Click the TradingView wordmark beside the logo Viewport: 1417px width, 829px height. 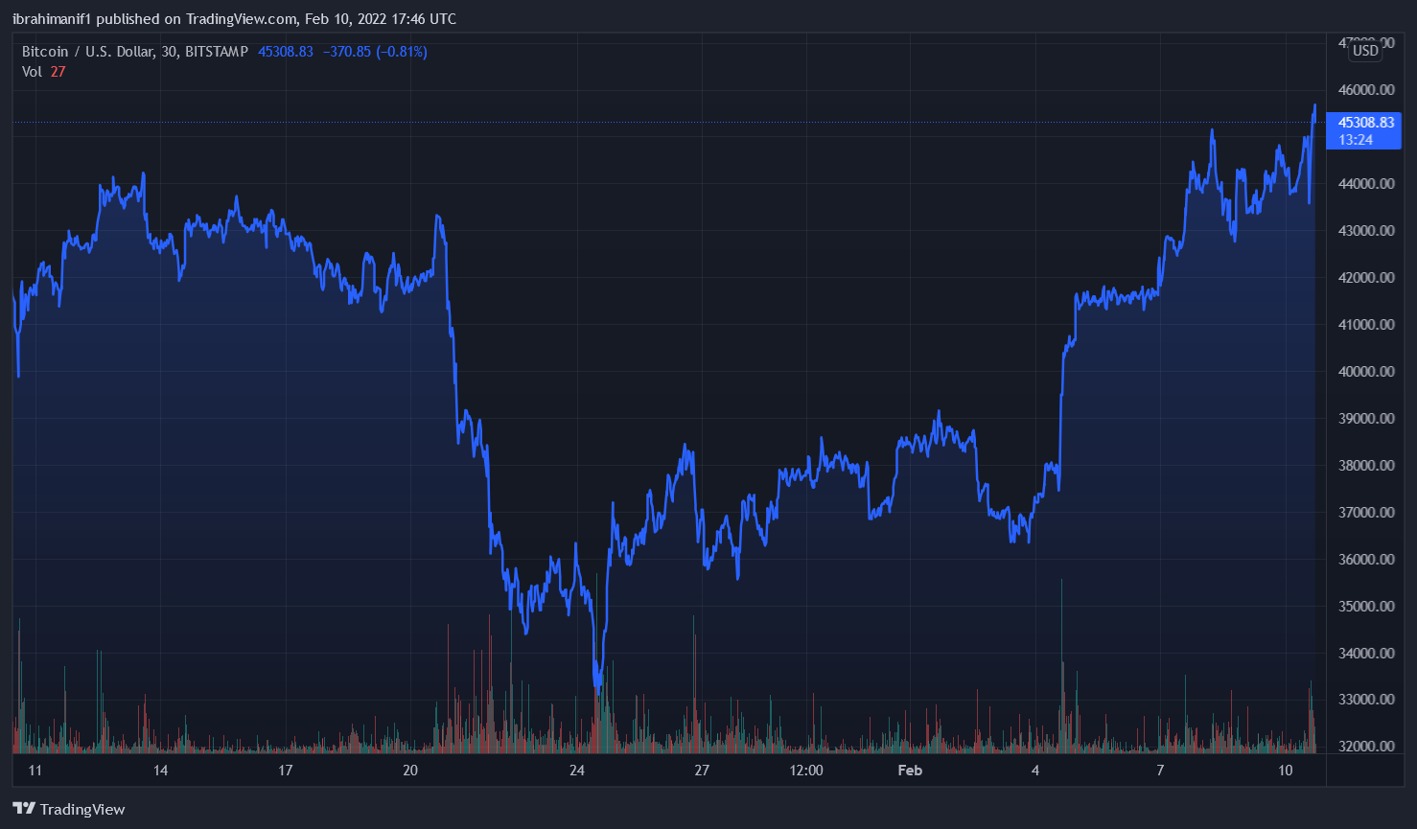pyautogui.click(x=82, y=809)
